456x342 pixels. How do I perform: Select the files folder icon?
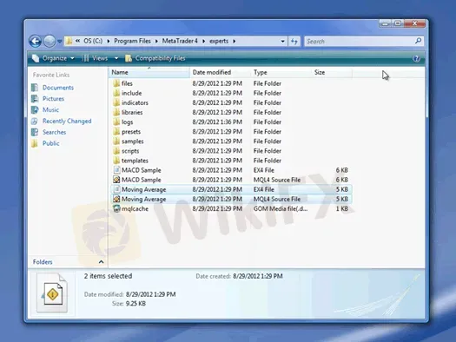tap(116, 83)
